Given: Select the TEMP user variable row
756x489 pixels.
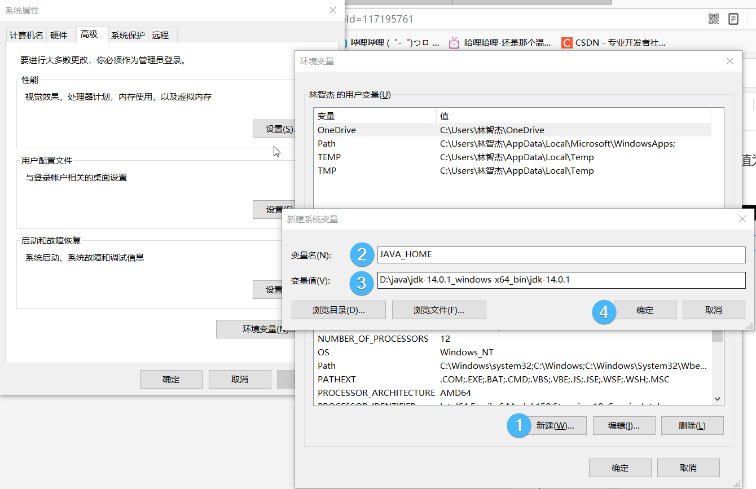Looking at the screenshot, I should coord(512,157).
